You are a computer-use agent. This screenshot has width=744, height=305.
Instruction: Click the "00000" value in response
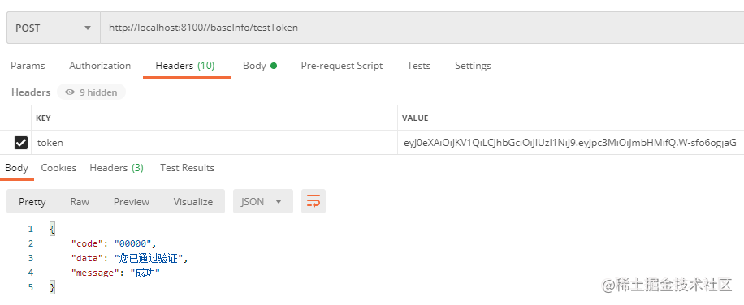[x=132, y=244]
